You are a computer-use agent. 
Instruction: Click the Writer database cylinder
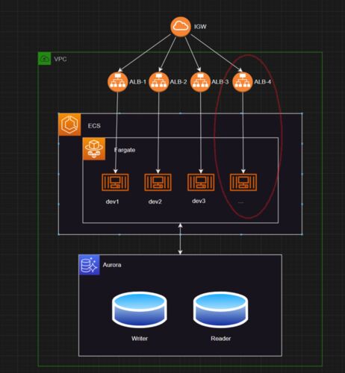click(x=140, y=310)
